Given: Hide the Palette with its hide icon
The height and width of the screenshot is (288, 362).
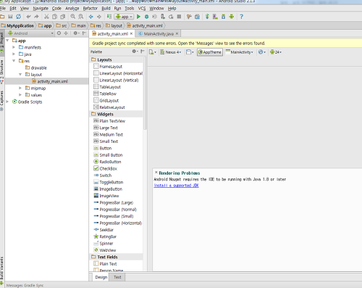Looking at the screenshot, I should pyautogui.click(x=143, y=52).
